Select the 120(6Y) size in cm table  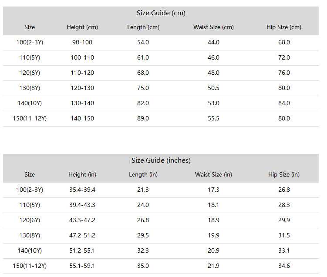pyautogui.click(x=30, y=73)
